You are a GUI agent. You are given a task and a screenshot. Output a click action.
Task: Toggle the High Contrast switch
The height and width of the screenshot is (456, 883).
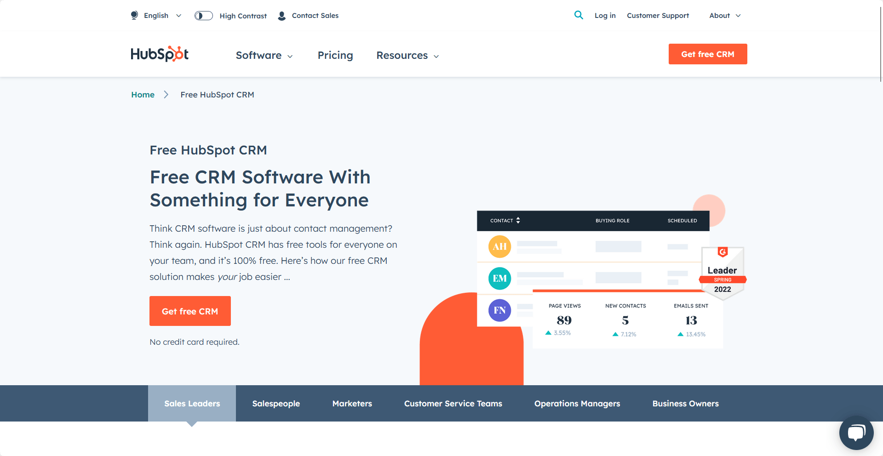(x=203, y=16)
